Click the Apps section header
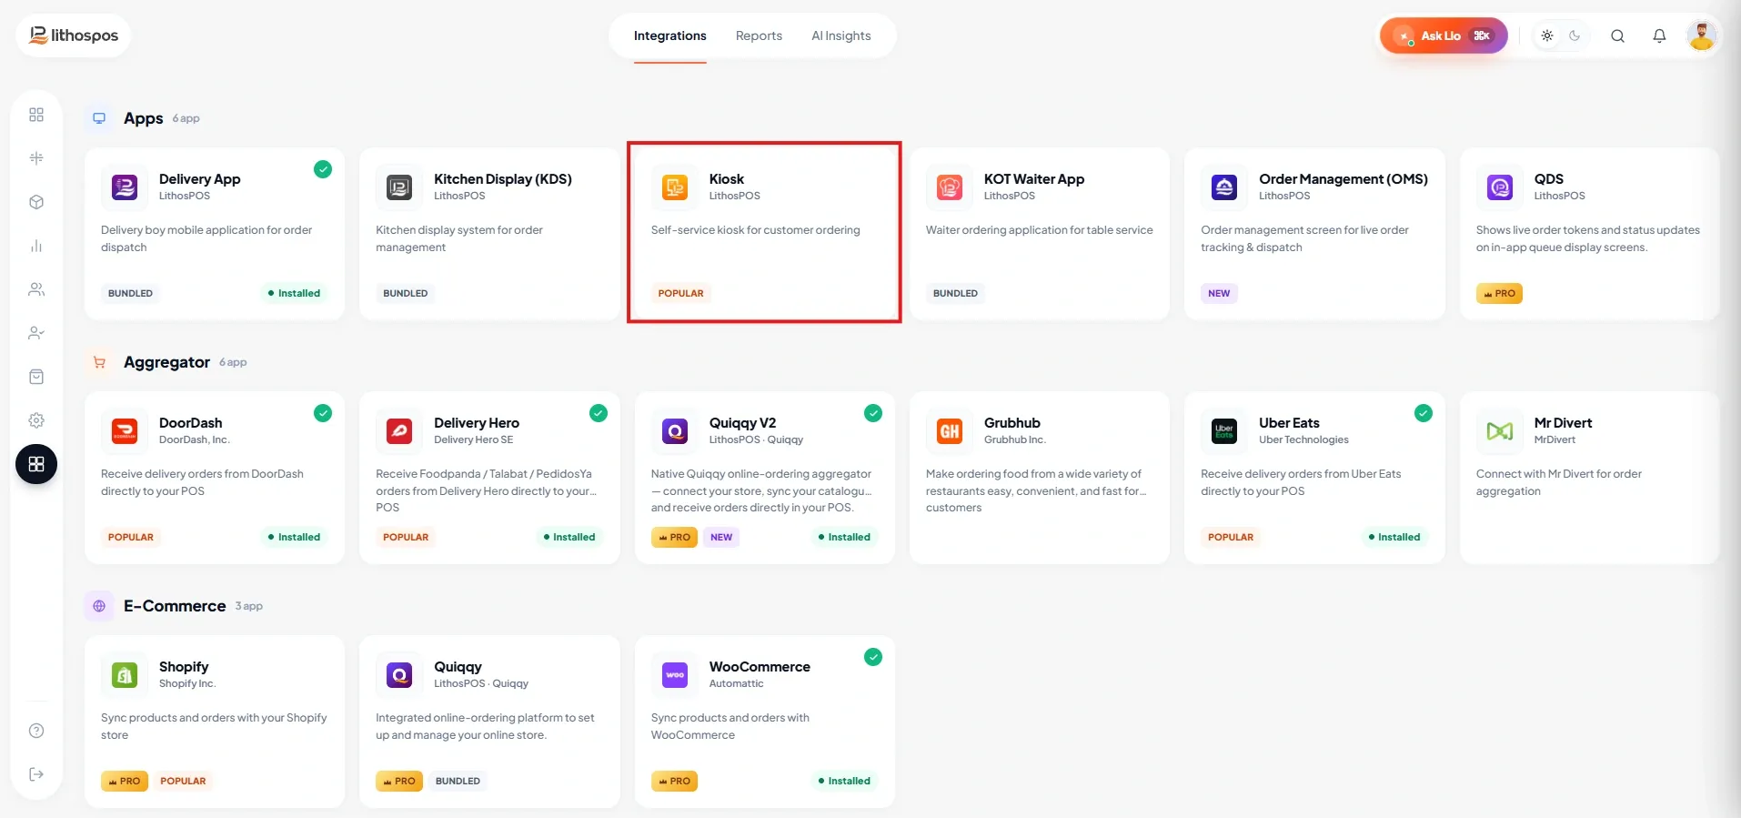Screen dimensions: 1741x818 [144, 118]
